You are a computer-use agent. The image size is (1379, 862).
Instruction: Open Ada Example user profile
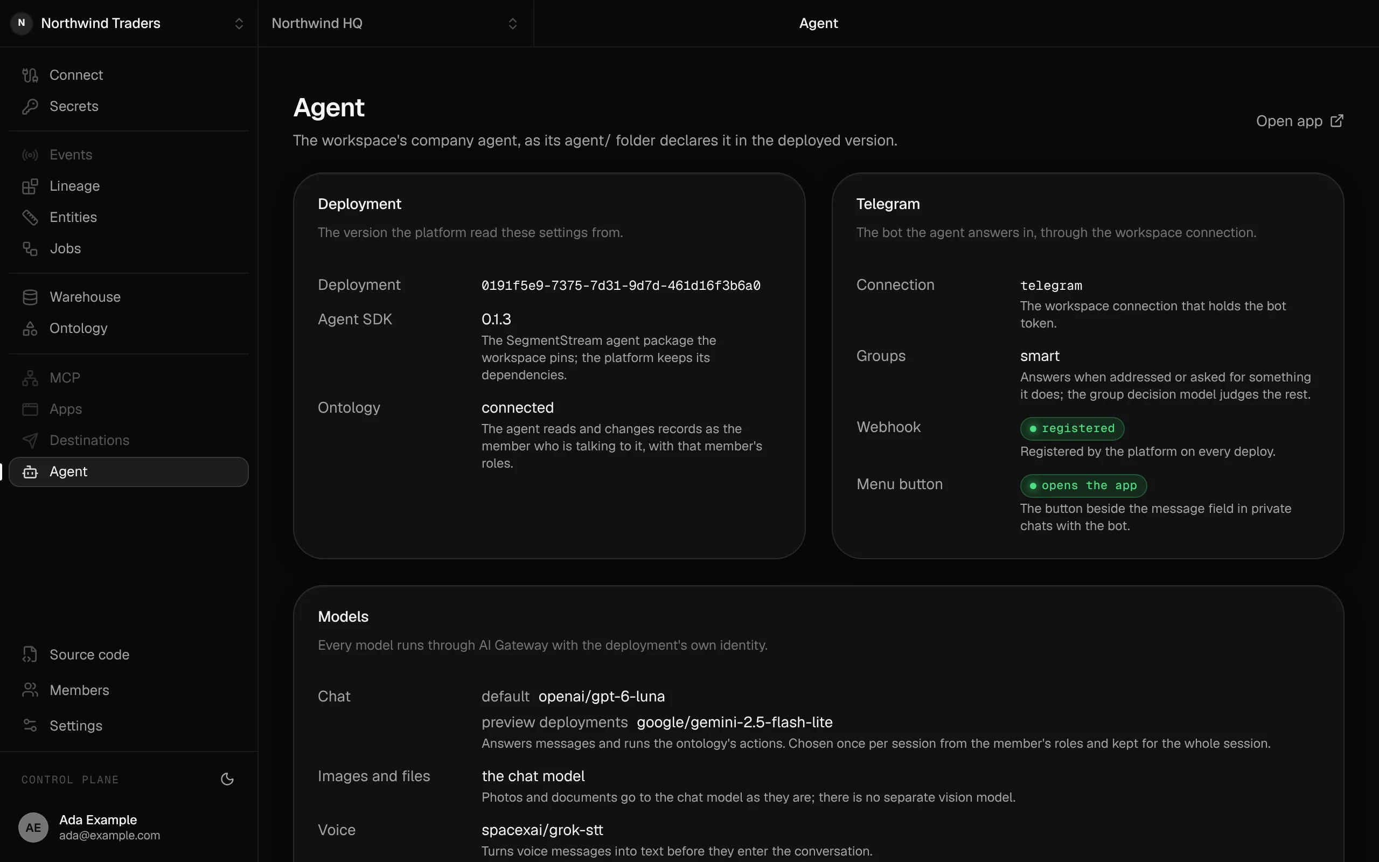coord(129,826)
